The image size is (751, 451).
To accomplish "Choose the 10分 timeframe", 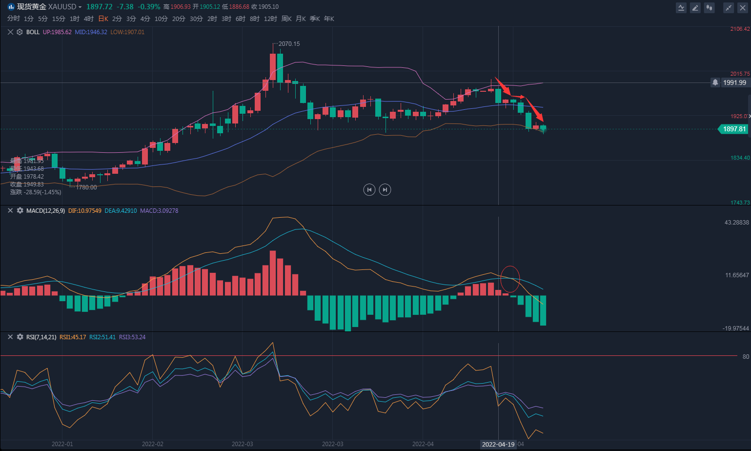I will tap(161, 19).
